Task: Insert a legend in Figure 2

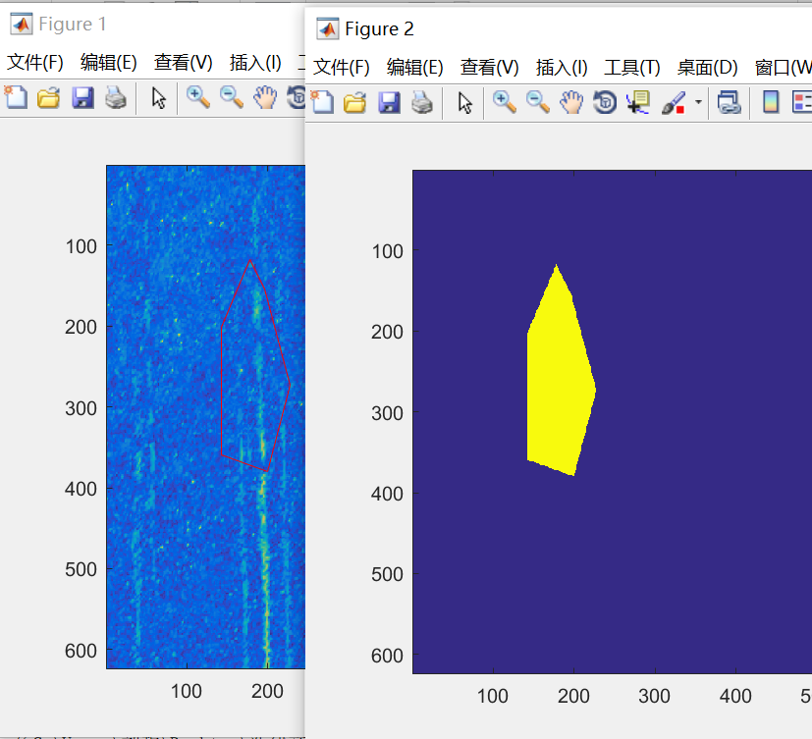Action: click(803, 102)
